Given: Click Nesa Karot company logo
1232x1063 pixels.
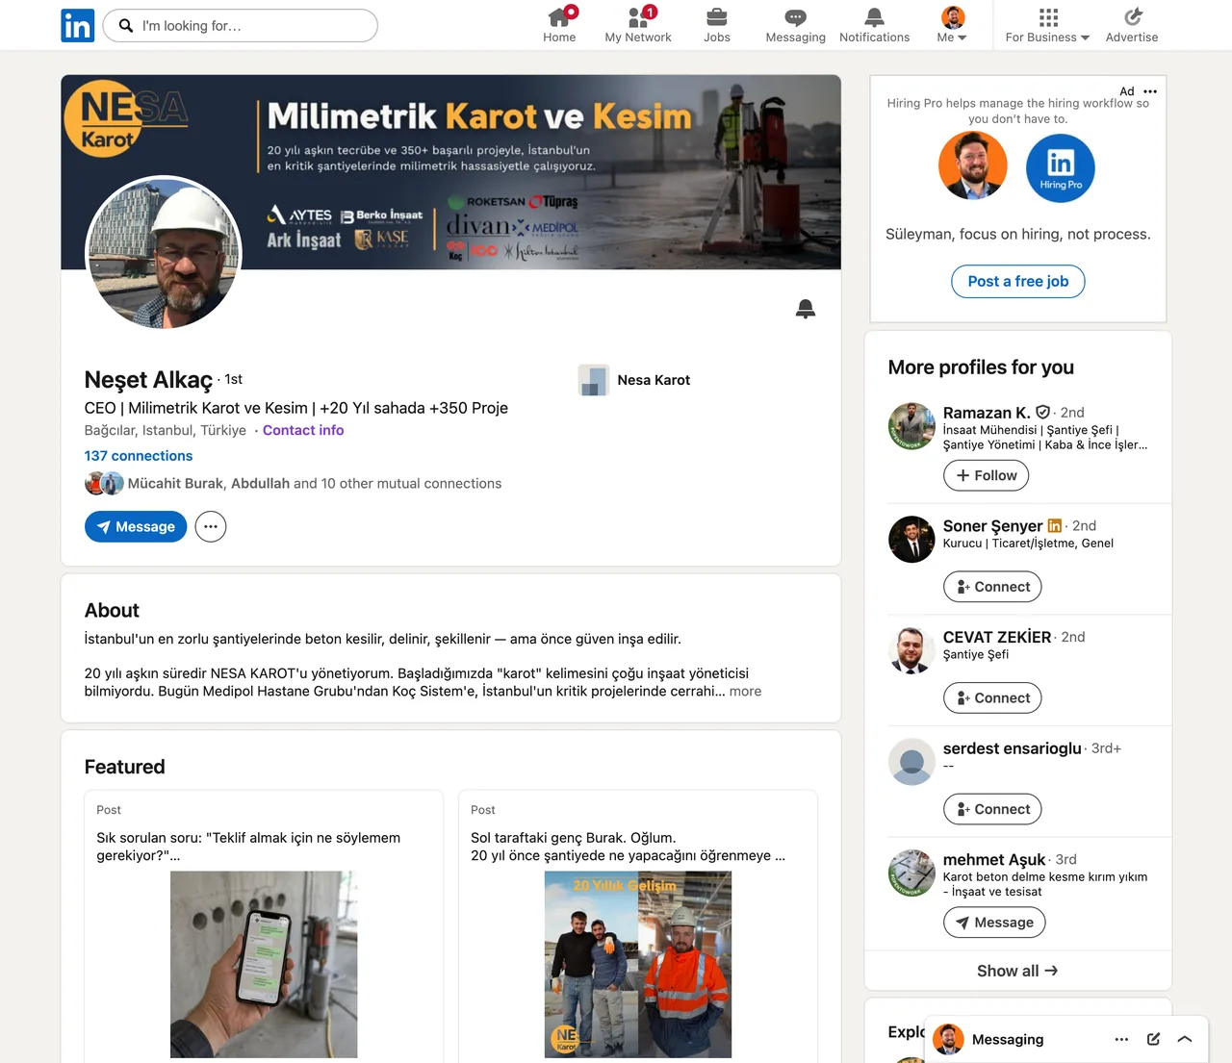Looking at the screenshot, I should [594, 380].
